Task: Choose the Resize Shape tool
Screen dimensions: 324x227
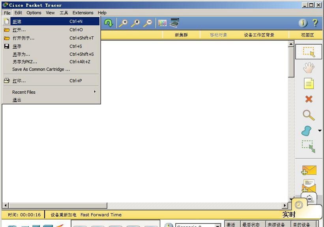Action: [x=309, y=146]
